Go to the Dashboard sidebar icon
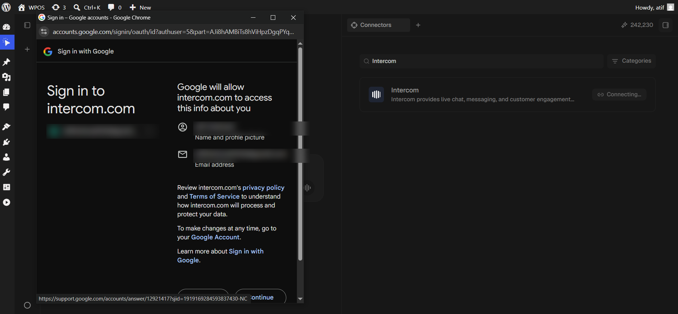678x314 pixels. point(6,27)
